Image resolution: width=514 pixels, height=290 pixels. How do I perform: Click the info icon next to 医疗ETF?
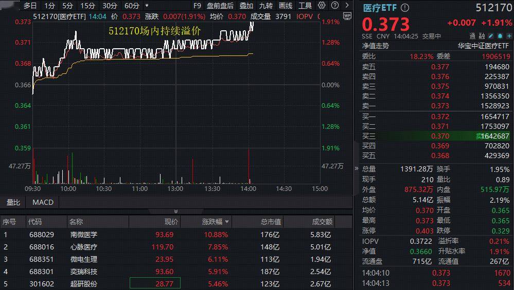405,8
